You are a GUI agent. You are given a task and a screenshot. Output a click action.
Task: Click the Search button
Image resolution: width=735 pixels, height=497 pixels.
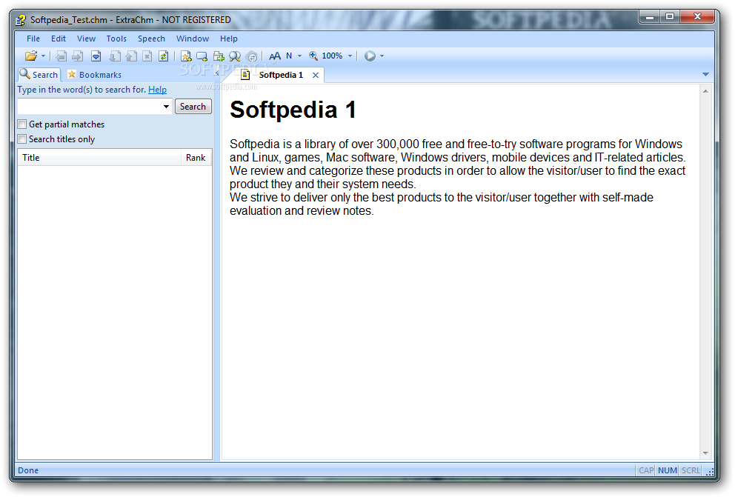[193, 107]
